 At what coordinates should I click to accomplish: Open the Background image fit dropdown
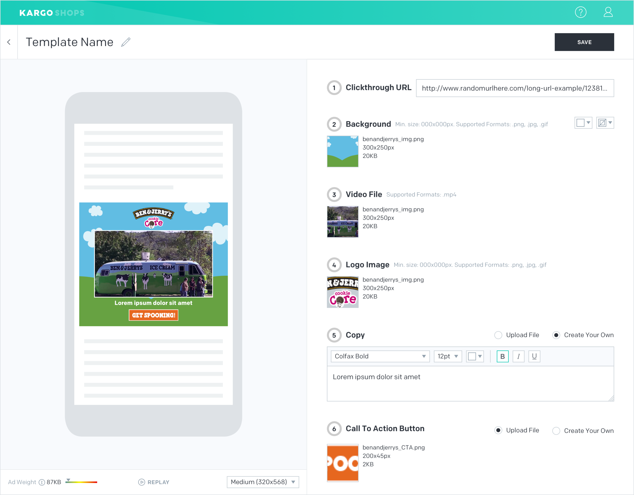pos(605,123)
